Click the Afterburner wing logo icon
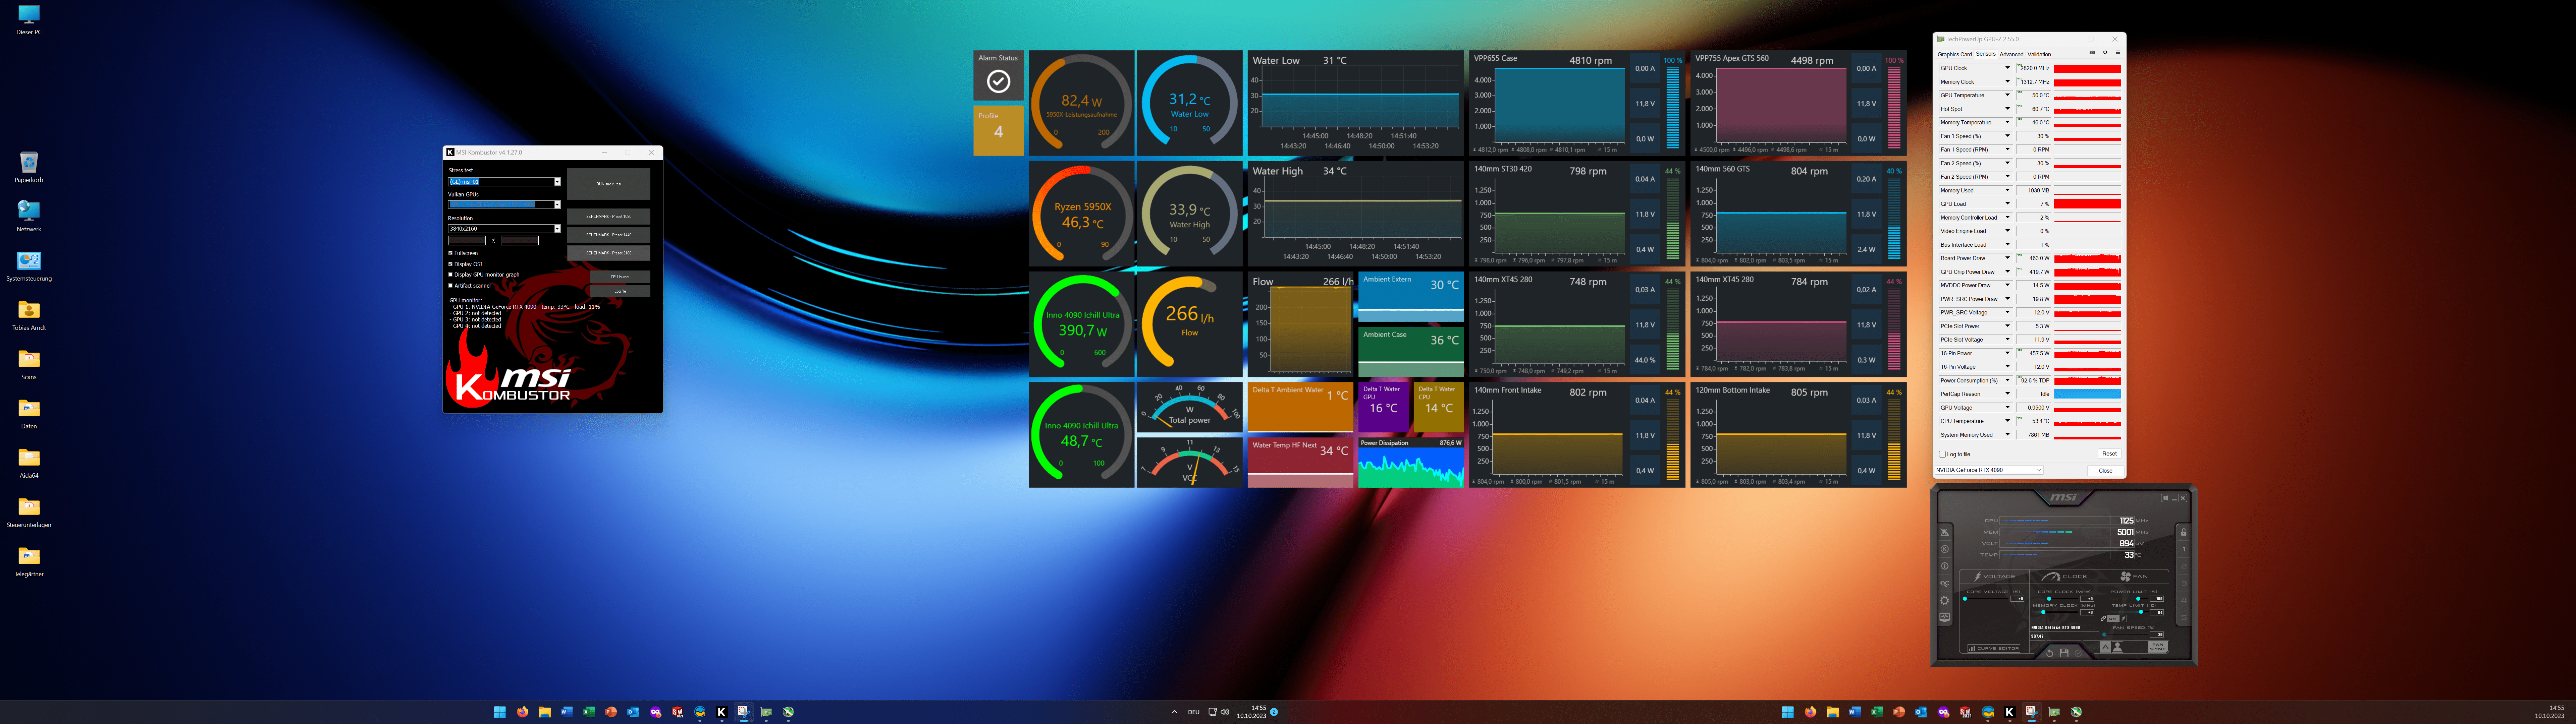This screenshot has height=724, width=2576. pos(1945,532)
